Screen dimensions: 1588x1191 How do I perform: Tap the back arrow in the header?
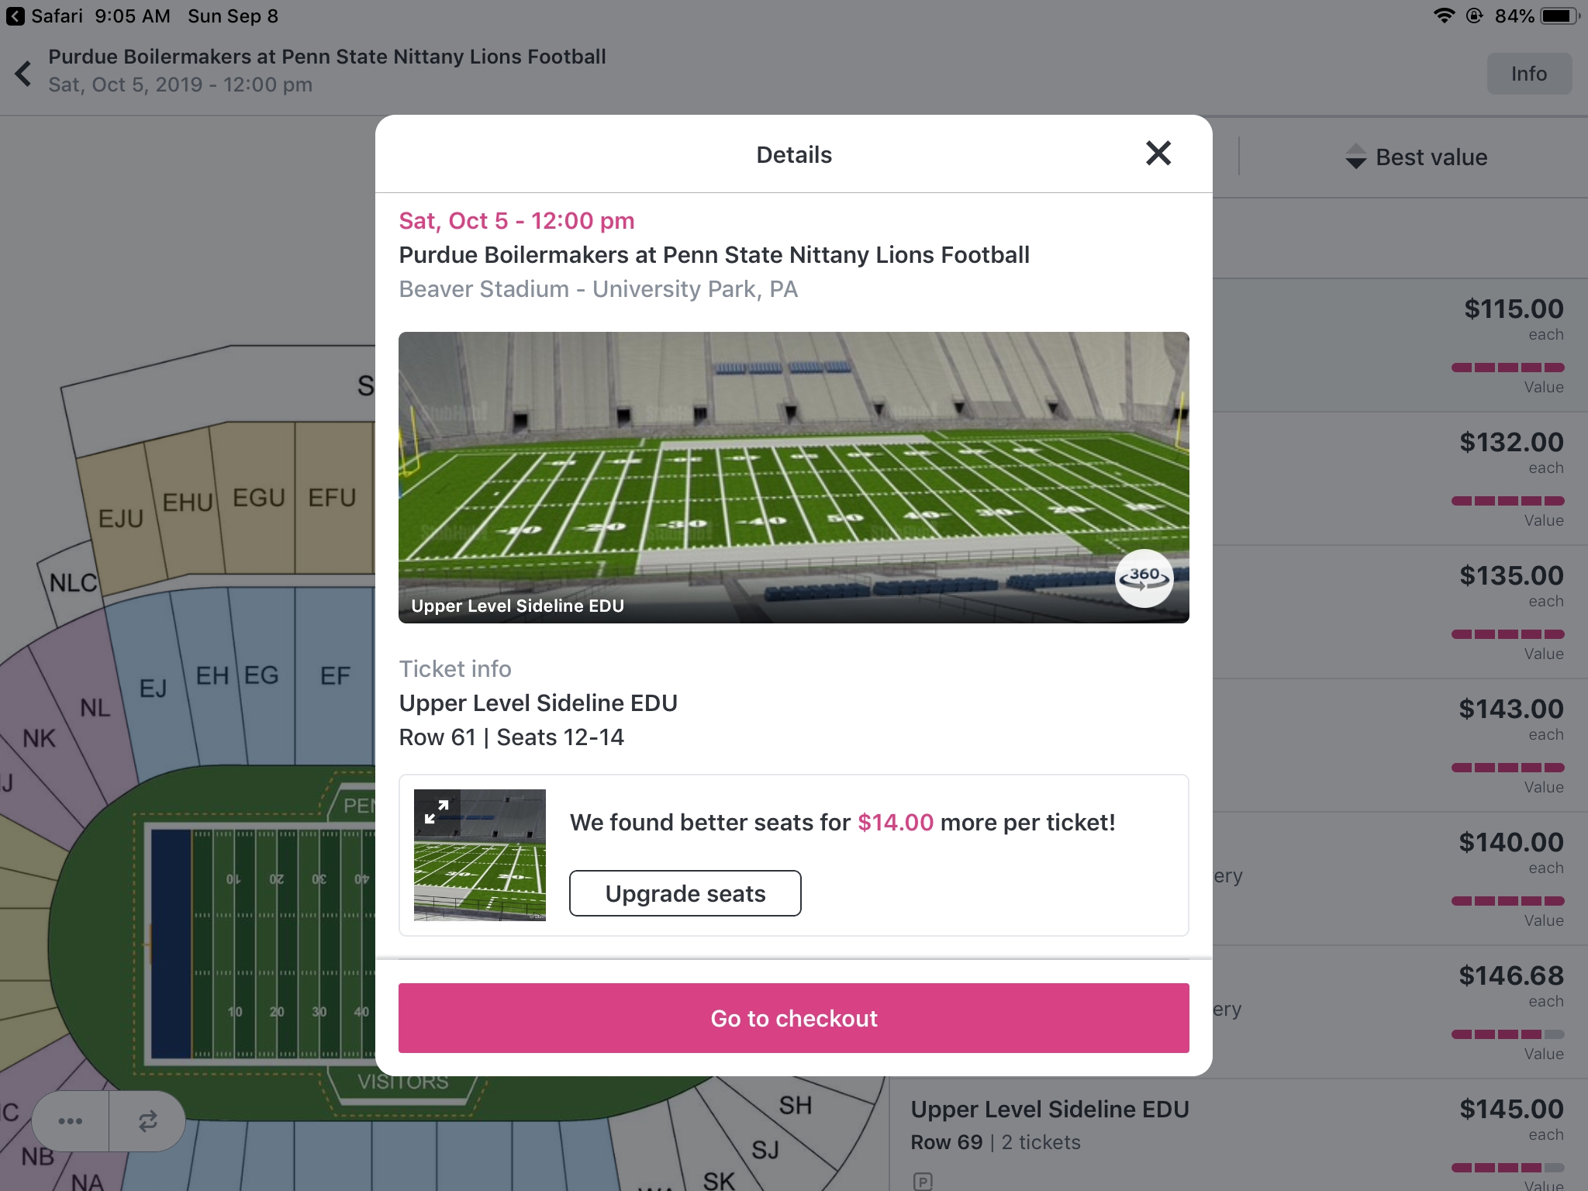[23, 74]
